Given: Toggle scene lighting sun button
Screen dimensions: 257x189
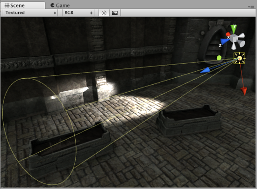Looking at the screenshot, I should 104,13.
